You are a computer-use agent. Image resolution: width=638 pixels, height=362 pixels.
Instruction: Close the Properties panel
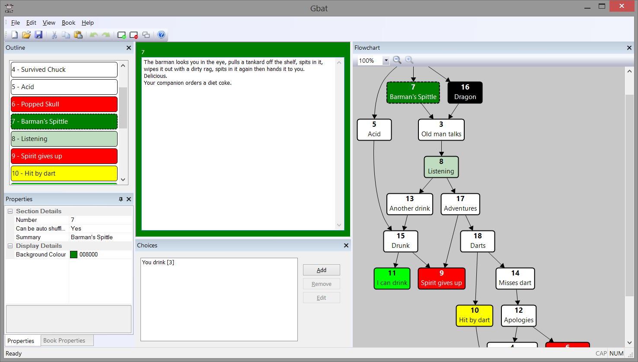click(x=129, y=199)
